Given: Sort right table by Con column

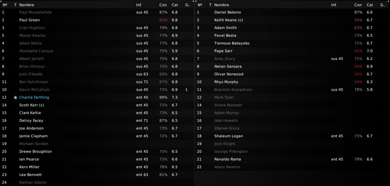Looking at the screenshot, I should click(x=359, y=5).
